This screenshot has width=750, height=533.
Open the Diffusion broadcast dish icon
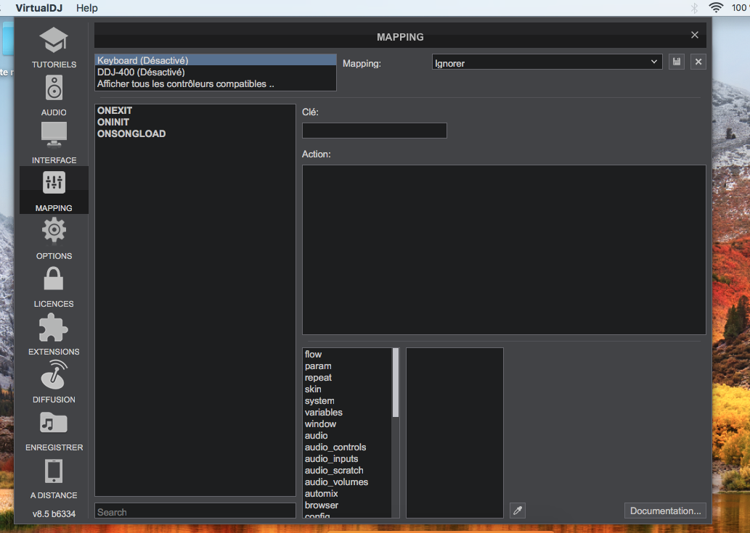tap(54, 374)
